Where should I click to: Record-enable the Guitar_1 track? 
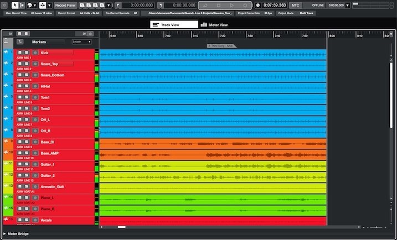pos(35,164)
